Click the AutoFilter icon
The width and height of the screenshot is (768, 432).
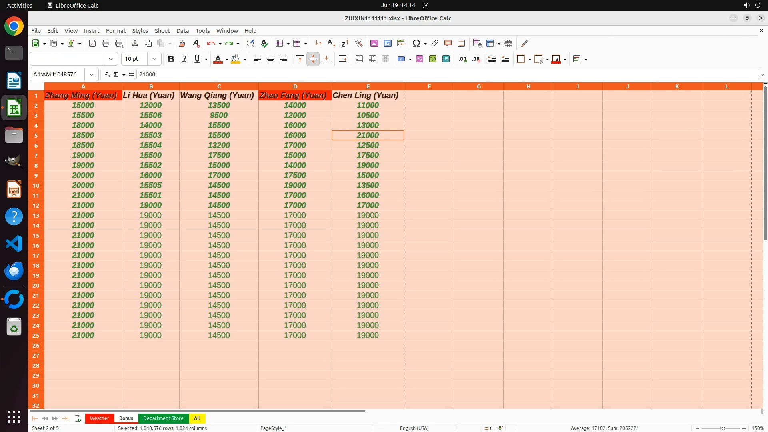(x=358, y=43)
